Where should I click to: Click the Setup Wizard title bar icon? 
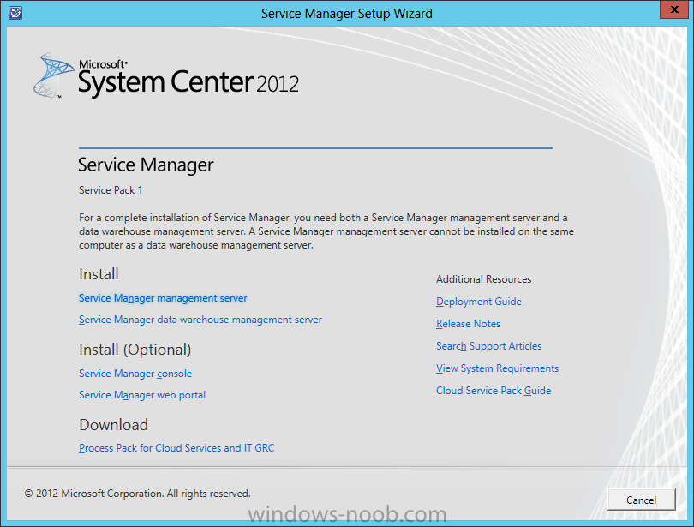click(15, 12)
